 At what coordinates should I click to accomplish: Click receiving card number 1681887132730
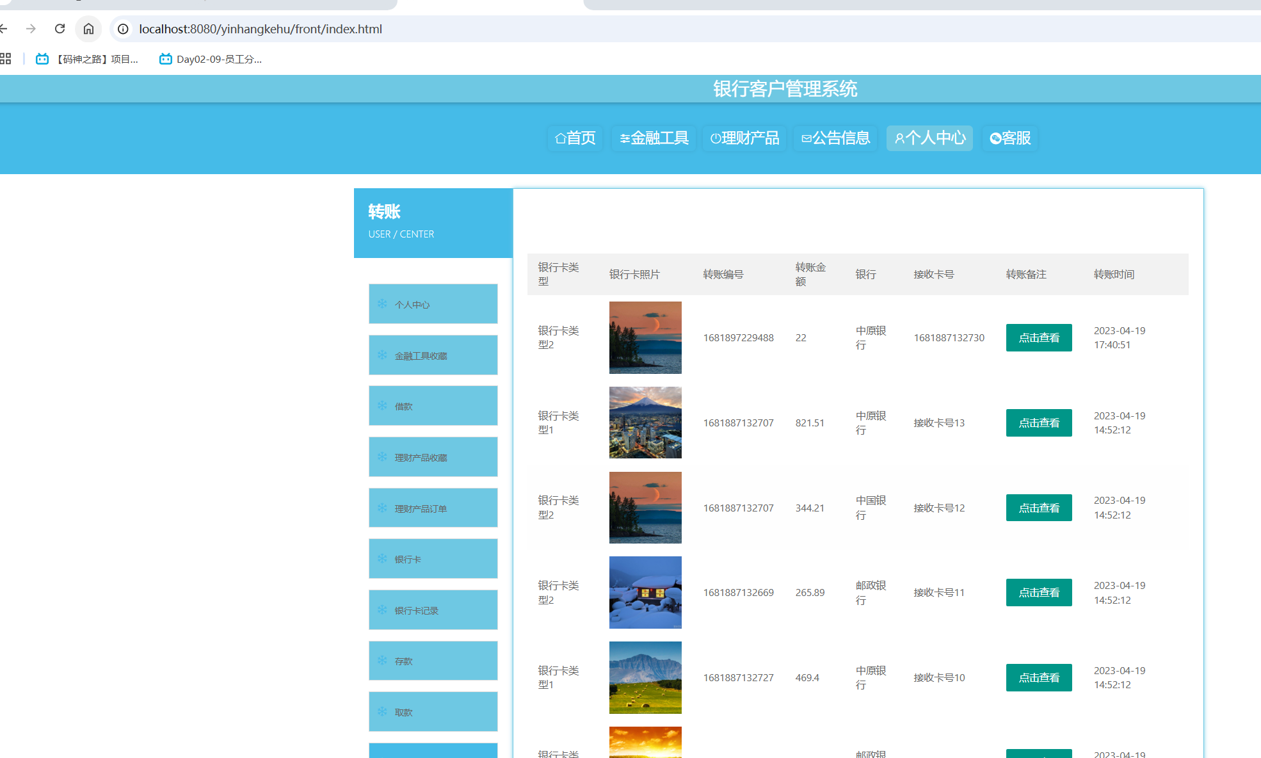click(x=949, y=337)
